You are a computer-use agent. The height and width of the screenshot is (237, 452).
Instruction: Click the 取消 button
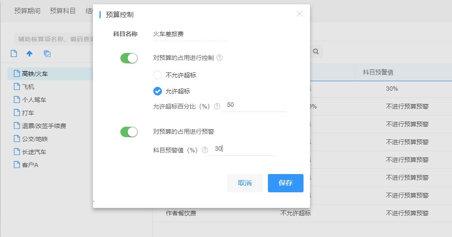(245, 183)
